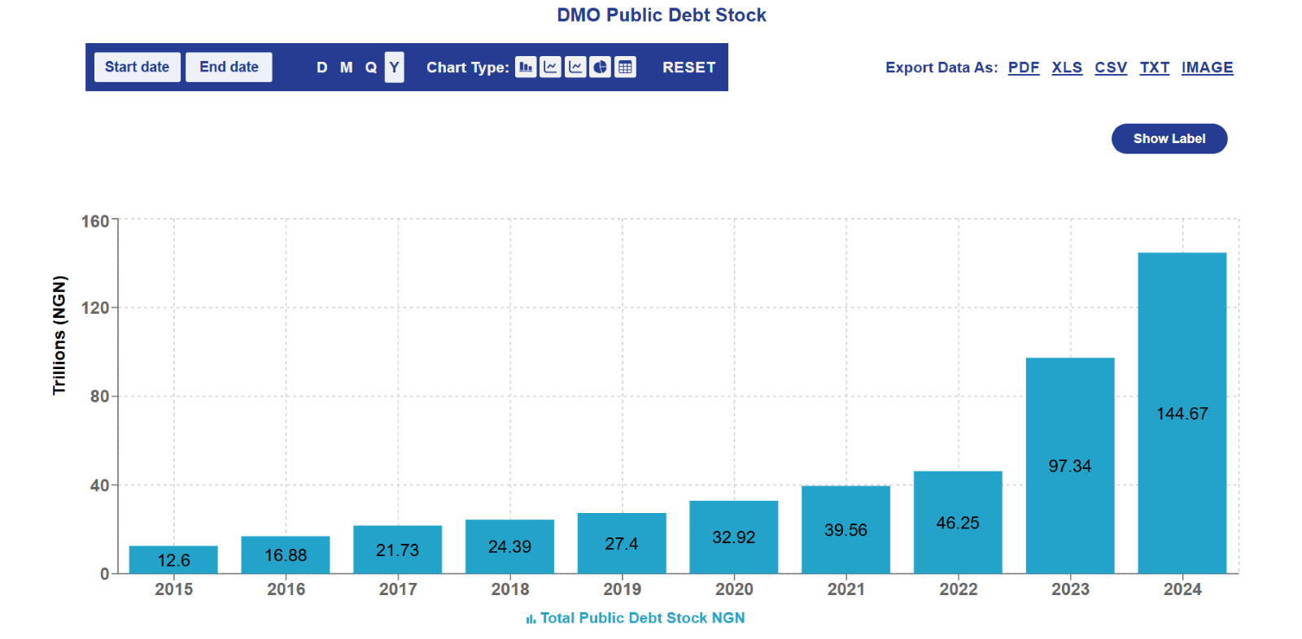
Task: Export the data as CSV
Action: pos(1111,67)
